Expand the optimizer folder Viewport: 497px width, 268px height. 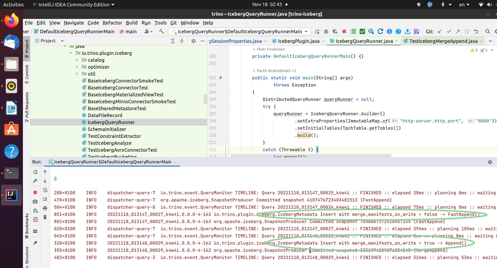[x=77, y=67]
